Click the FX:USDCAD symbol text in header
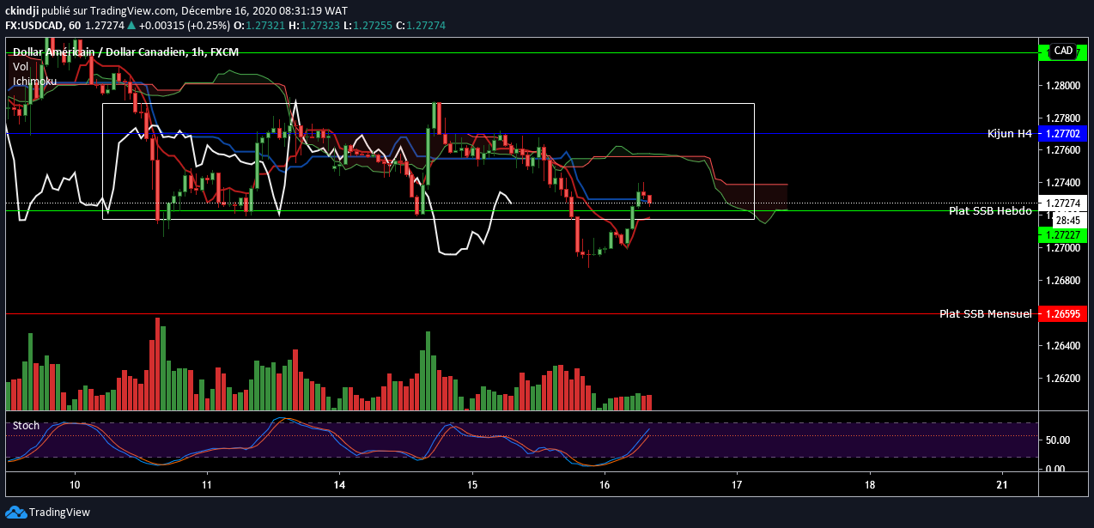The width and height of the screenshot is (1094, 528). pos(34,27)
